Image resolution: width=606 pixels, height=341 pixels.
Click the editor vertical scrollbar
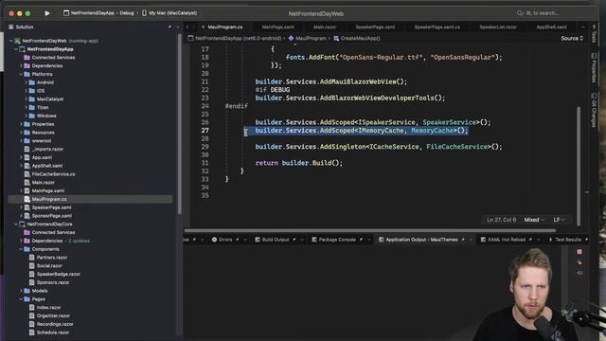[579, 167]
